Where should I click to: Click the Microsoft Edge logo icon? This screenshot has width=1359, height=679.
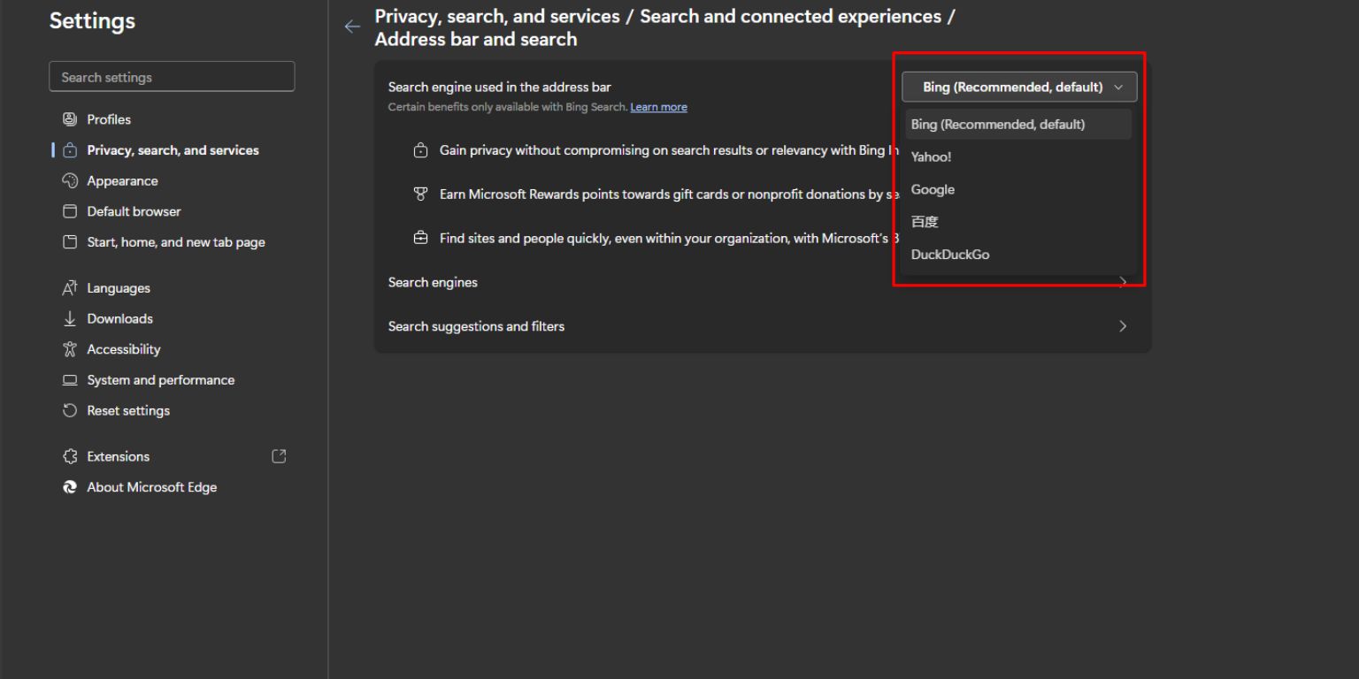[x=70, y=487]
